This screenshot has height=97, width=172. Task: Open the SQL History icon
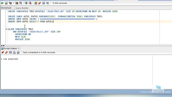tap(44, 3)
